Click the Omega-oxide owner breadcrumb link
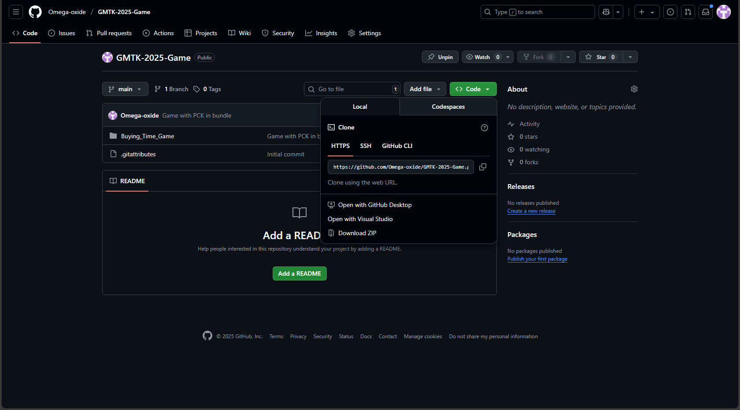Viewport: 740px width, 410px height. (x=67, y=12)
